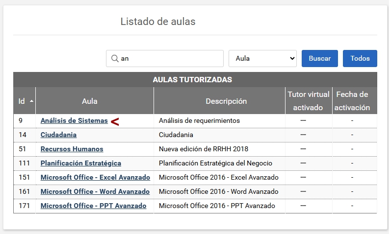This screenshot has width=390, height=234.
Task: Click the Id column sort arrow
Action: click(x=32, y=101)
